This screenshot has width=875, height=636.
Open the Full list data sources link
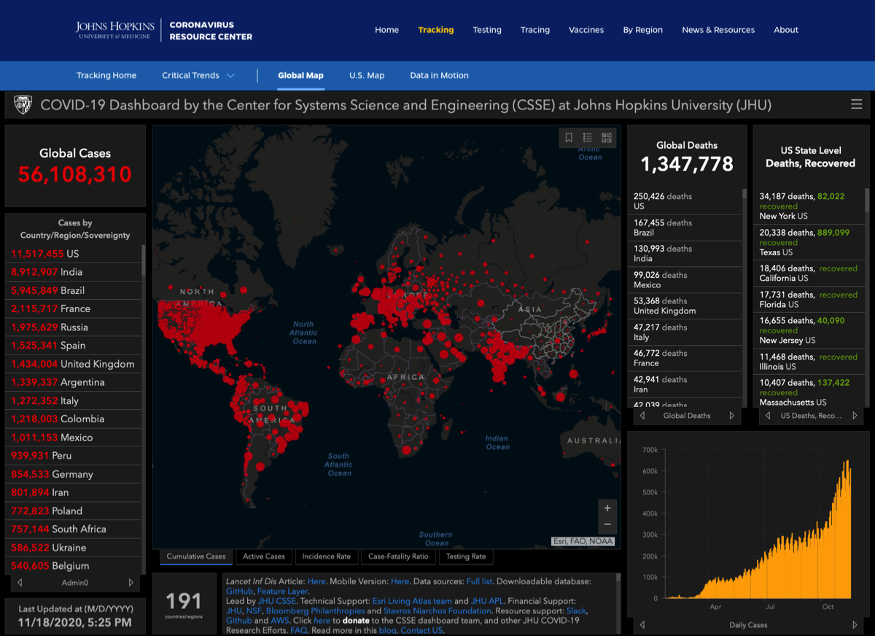click(x=480, y=581)
